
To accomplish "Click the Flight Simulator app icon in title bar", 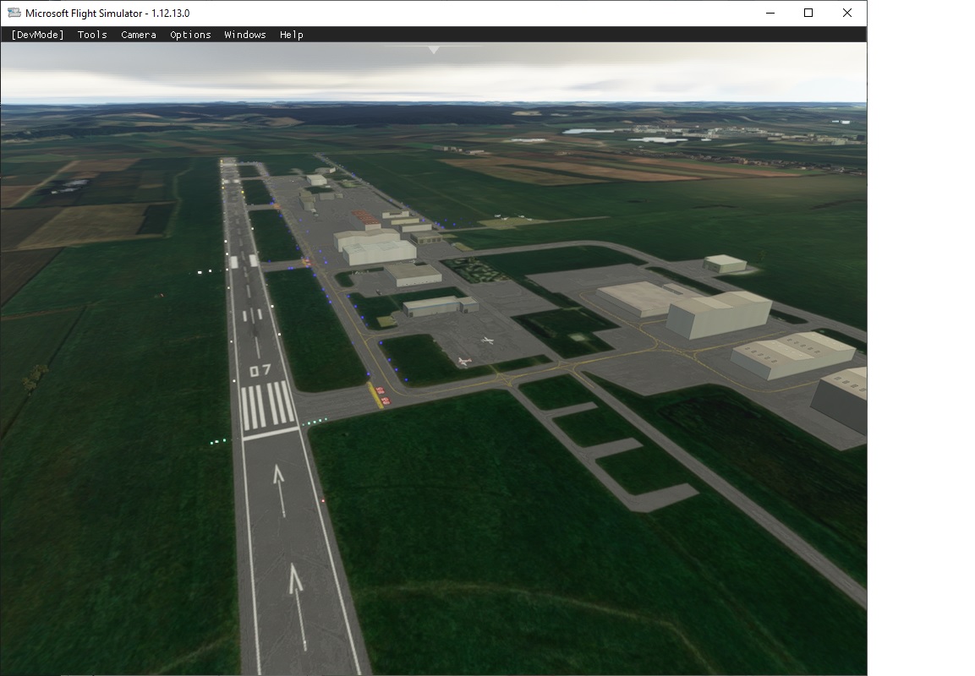I will tap(14, 13).
